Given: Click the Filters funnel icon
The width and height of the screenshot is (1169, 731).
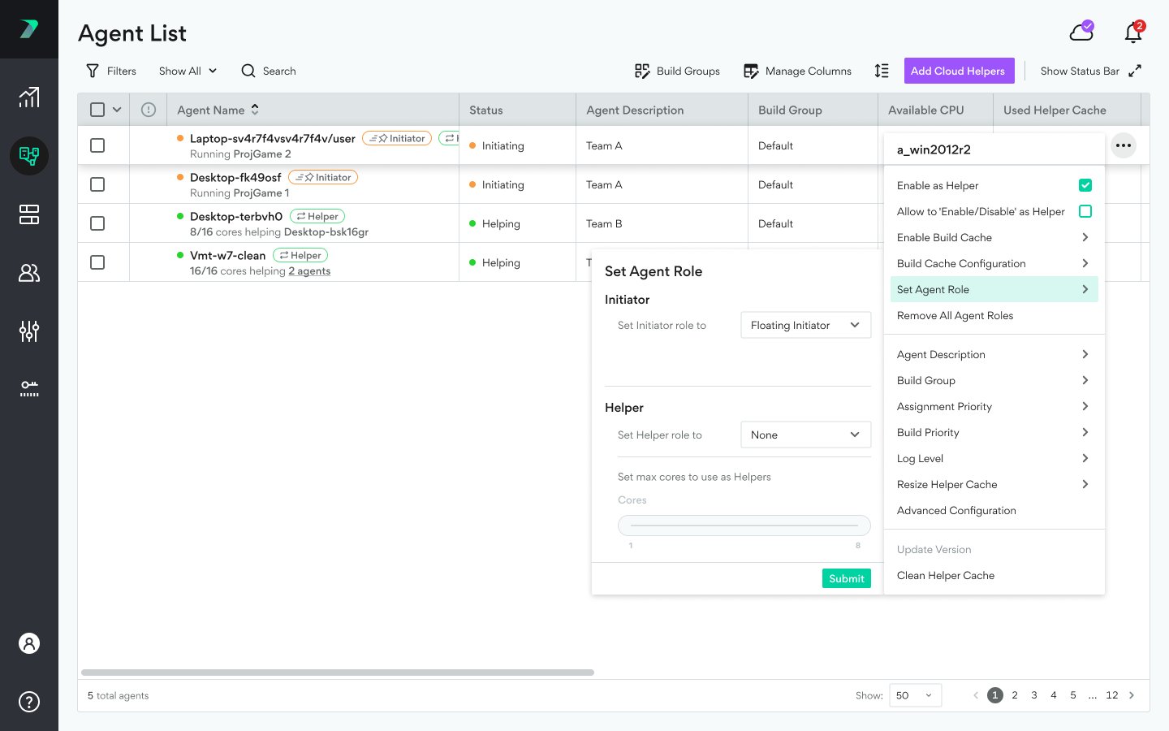Looking at the screenshot, I should click(x=93, y=71).
